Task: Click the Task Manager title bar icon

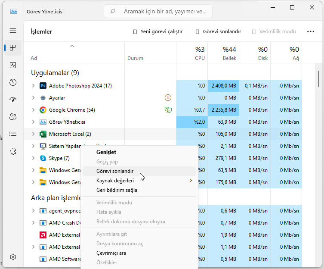Action: (x=14, y=11)
